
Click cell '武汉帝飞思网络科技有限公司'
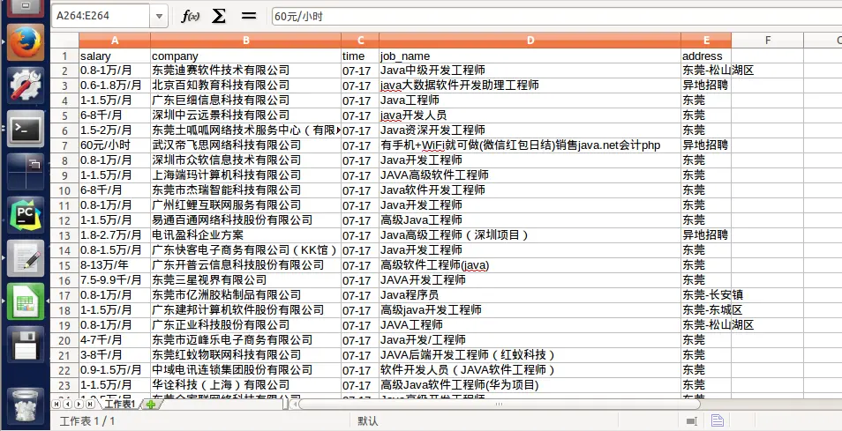246,145
